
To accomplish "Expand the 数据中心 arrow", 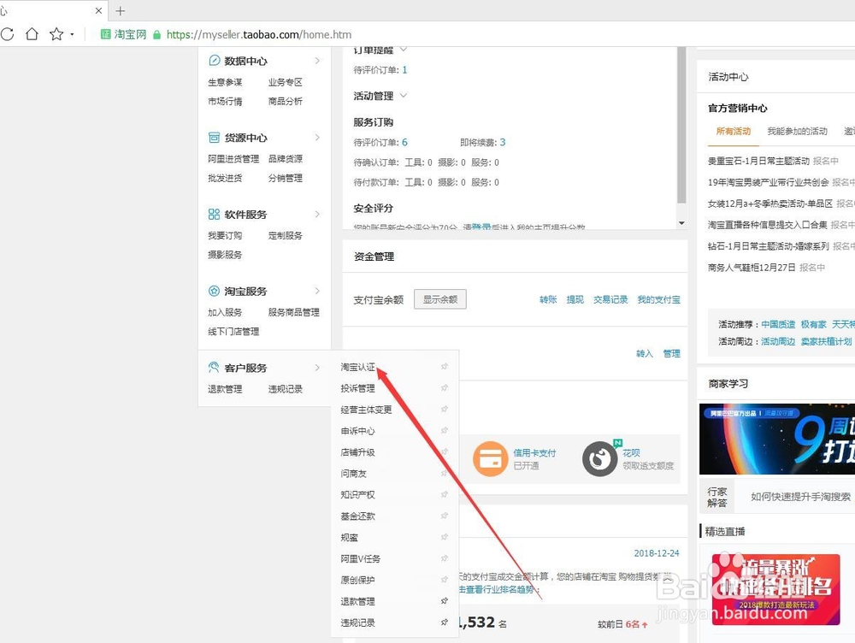I will (317, 61).
